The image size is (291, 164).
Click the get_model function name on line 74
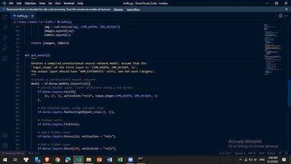[38, 55]
